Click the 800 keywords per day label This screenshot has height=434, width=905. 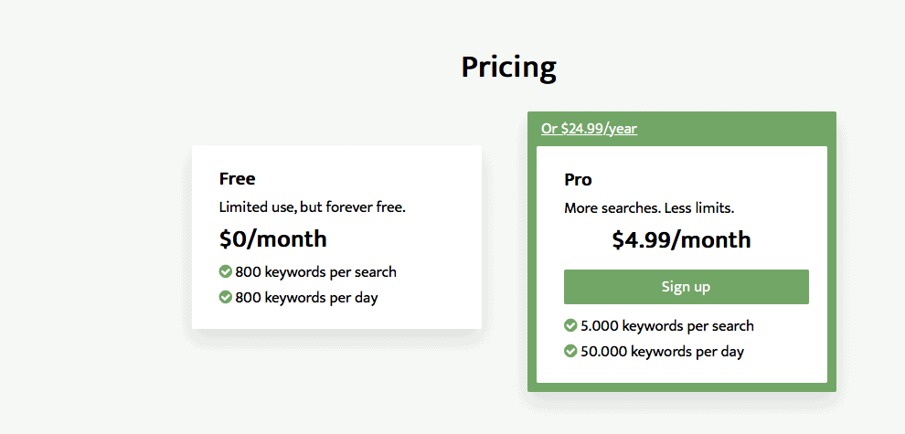[306, 298]
